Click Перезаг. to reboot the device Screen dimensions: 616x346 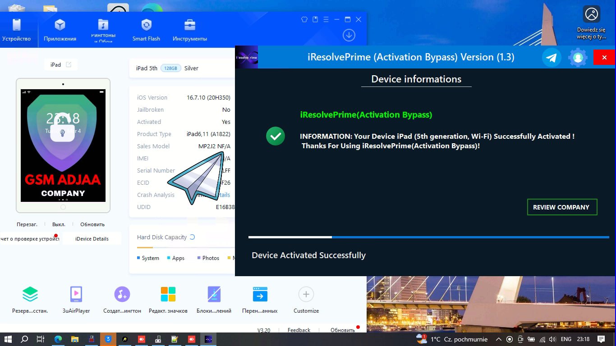[27, 224]
